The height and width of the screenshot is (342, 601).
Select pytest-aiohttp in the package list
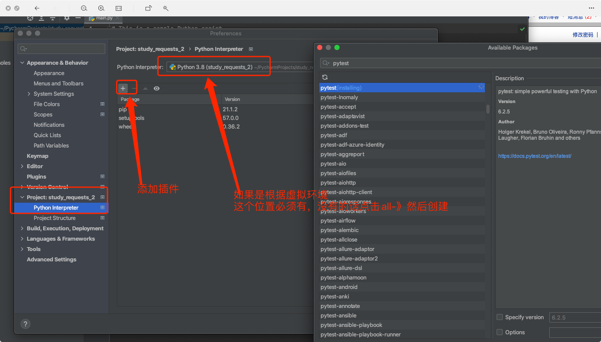pos(403,182)
